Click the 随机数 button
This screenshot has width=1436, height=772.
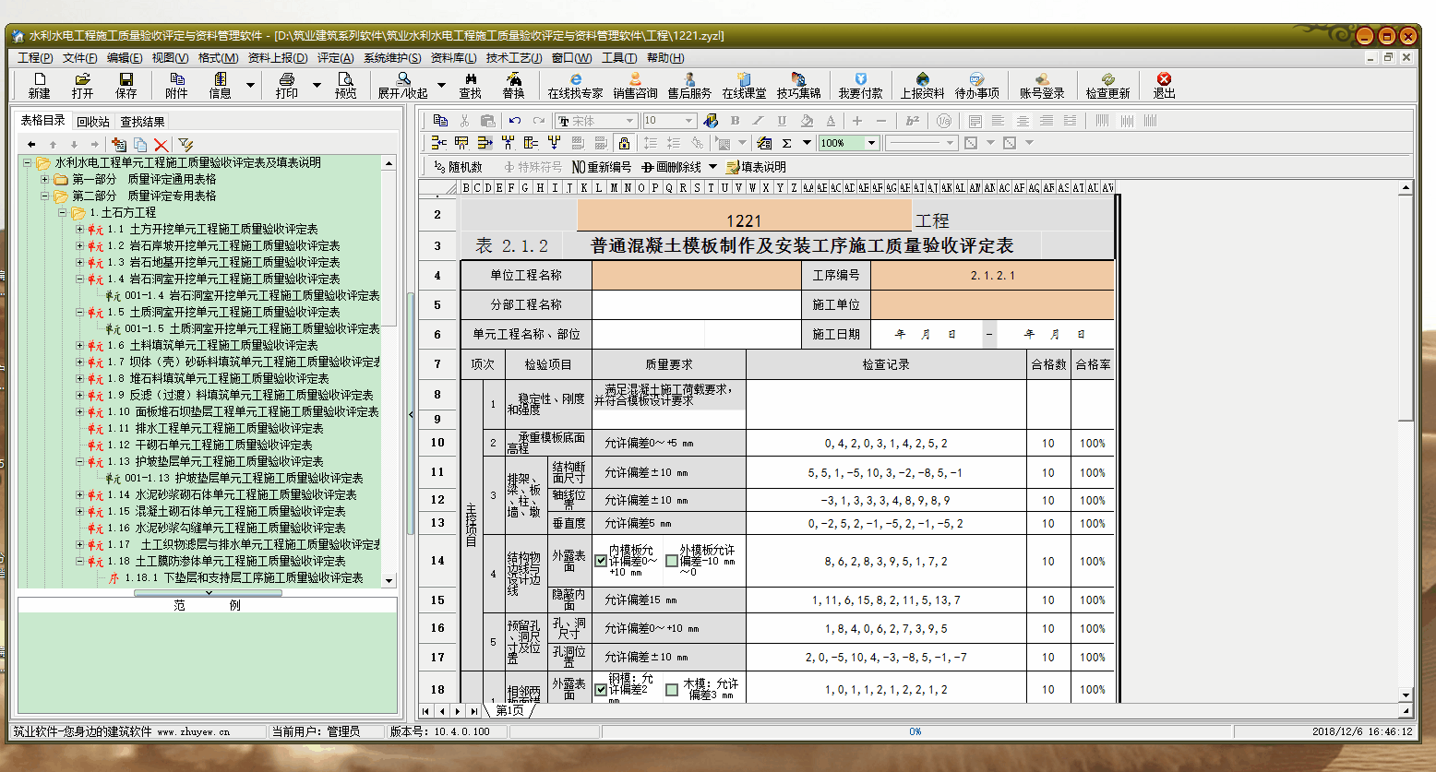(x=459, y=167)
